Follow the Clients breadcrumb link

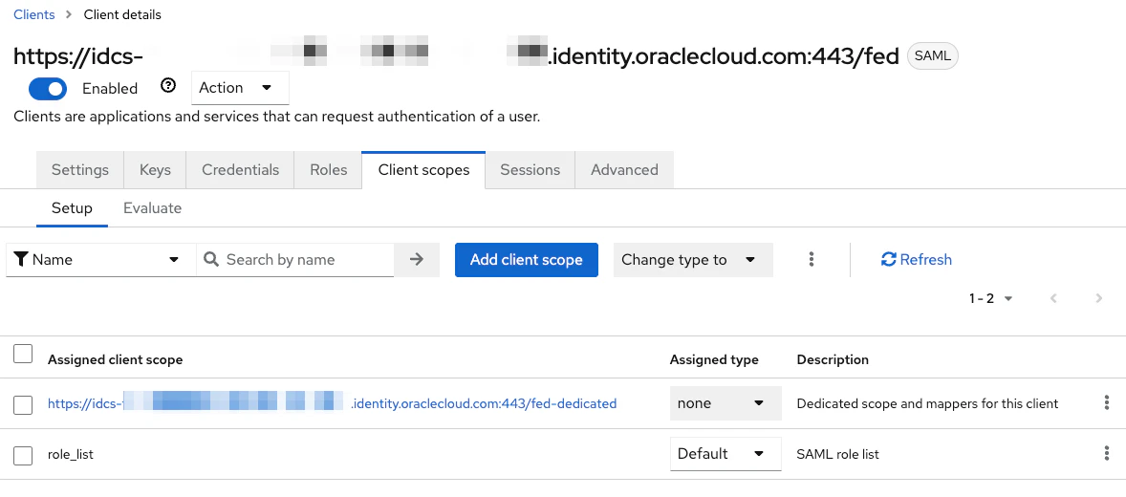pos(33,14)
